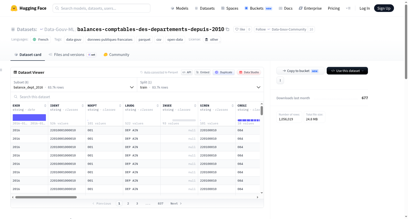
Task: Sort the LBUDG column
Action: [x=158, y=106]
